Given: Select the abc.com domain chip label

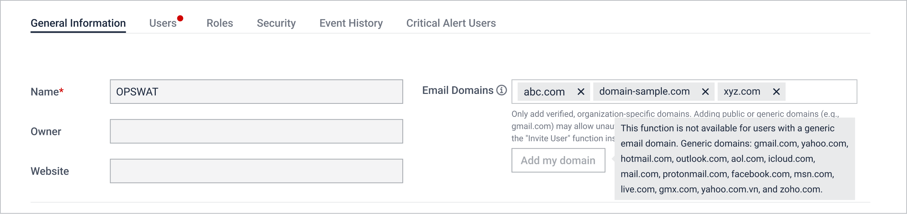Looking at the screenshot, I should tap(544, 92).
